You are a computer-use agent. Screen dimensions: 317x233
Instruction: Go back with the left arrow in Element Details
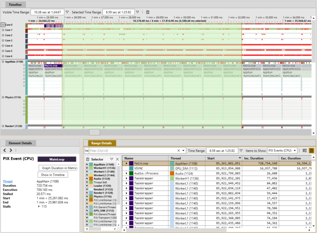coord(5,150)
